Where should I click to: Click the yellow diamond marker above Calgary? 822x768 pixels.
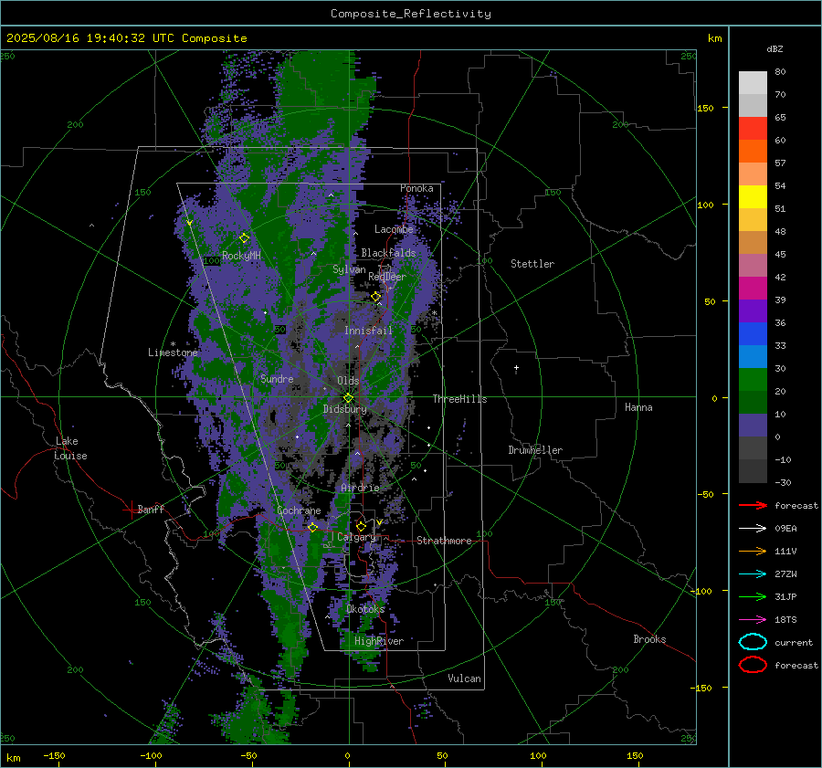tap(361, 526)
